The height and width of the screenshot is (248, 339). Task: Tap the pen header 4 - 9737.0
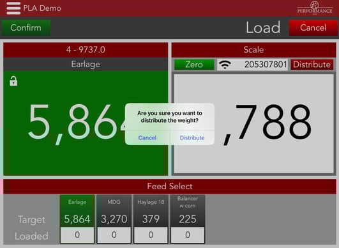tap(86, 50)
